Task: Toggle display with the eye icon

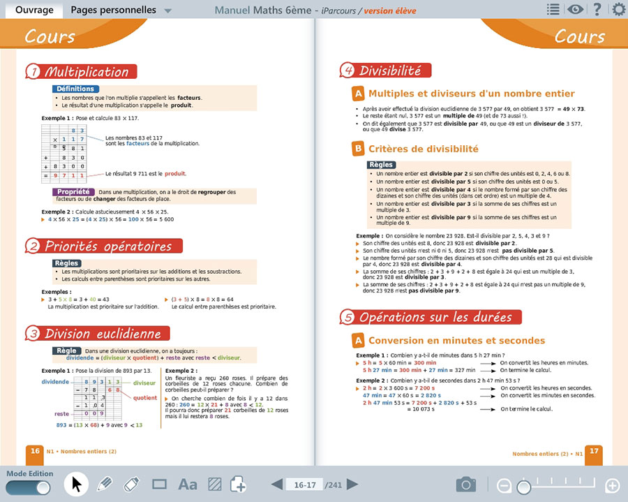Action: point(575,10)
